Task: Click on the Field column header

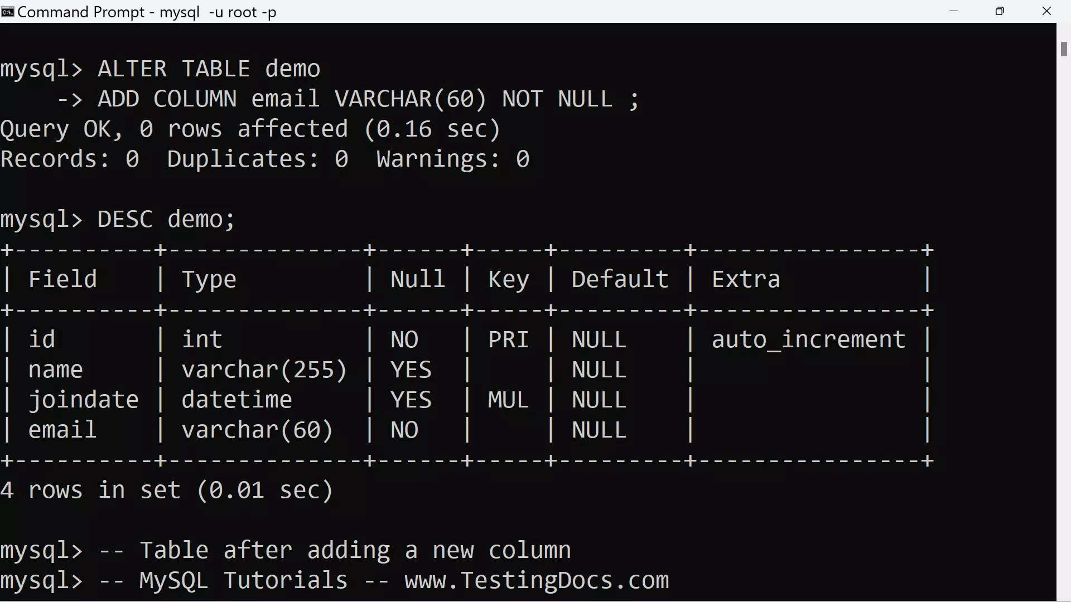Action: 63,279
